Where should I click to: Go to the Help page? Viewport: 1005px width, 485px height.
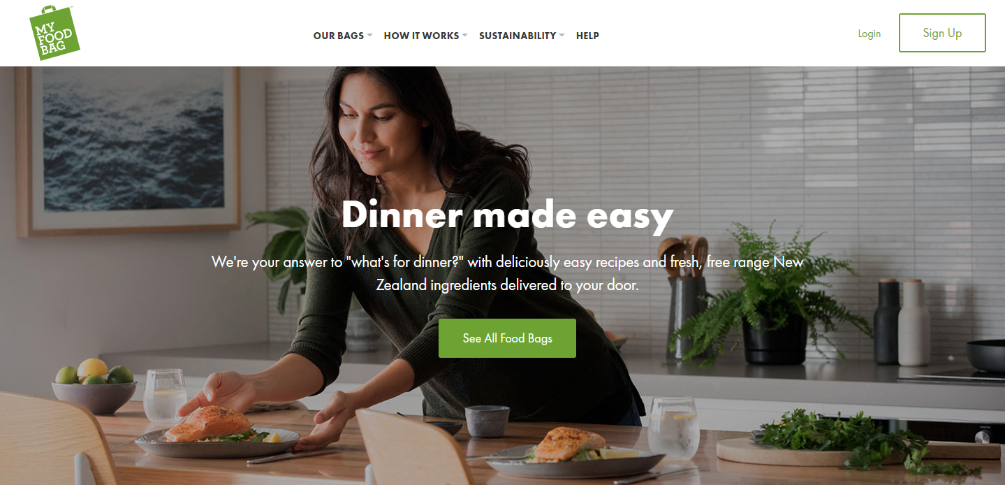587,36
